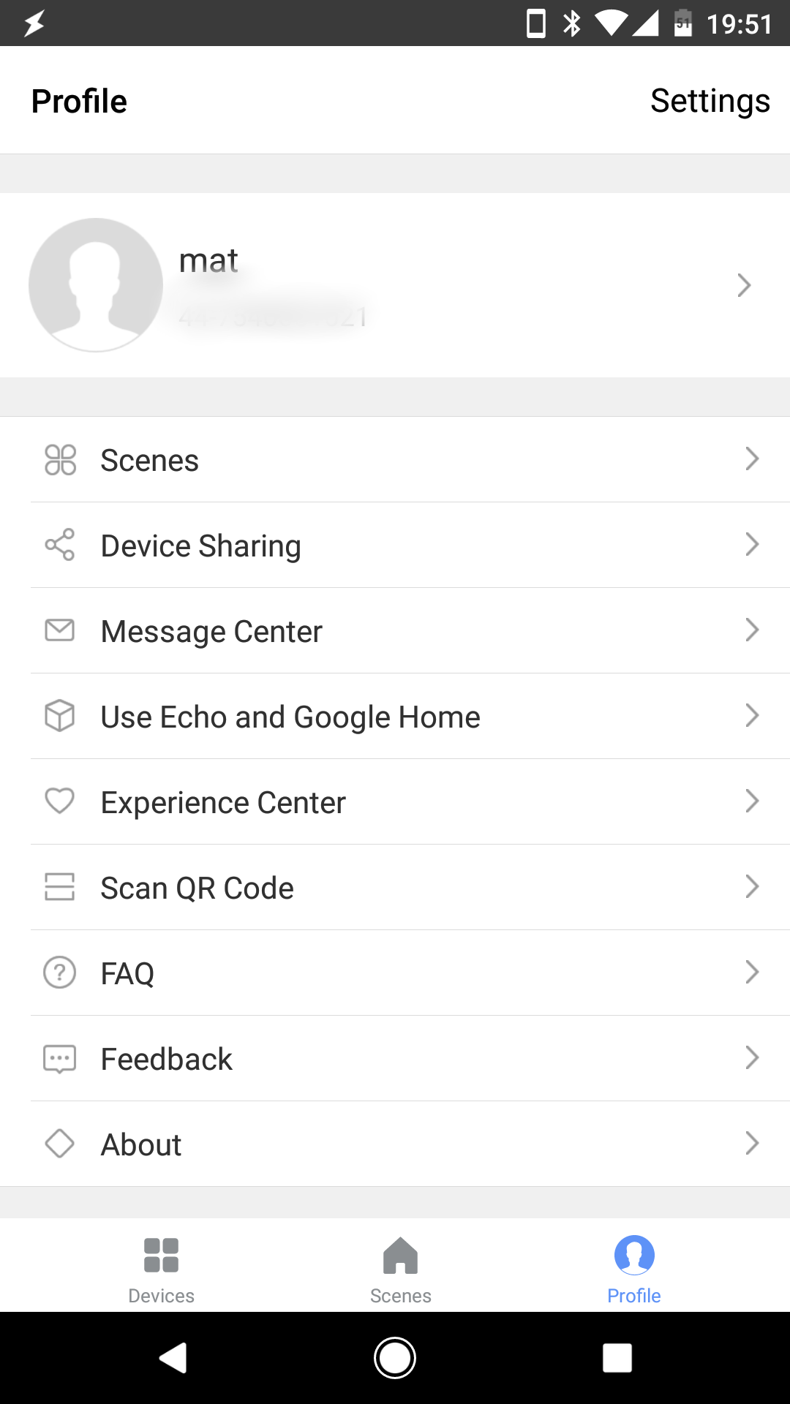Tap the profile avatar picture

coord(96,285)
